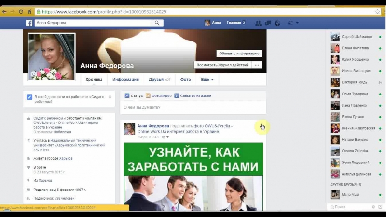Open chat with Елена Гупало

point(356,117)
